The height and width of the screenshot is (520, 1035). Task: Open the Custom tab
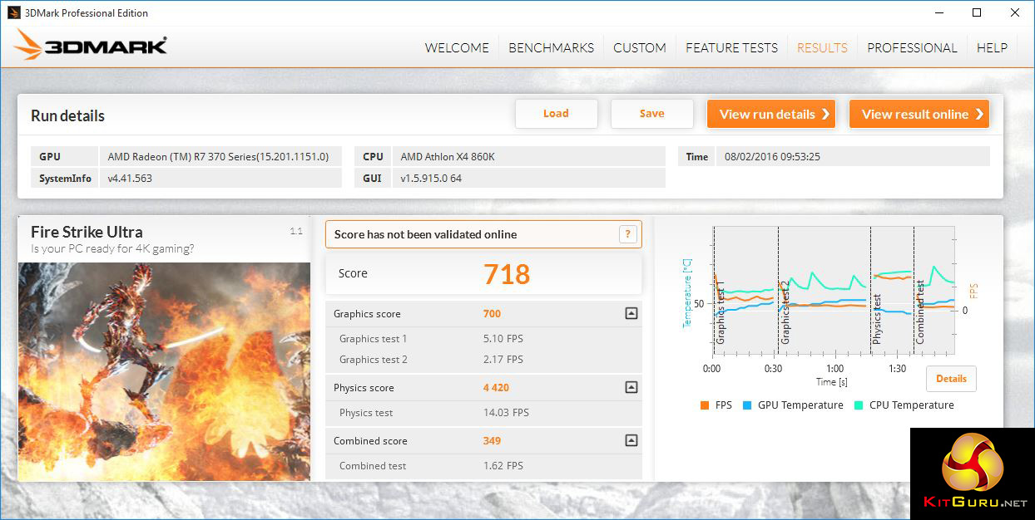click(639, 47)
